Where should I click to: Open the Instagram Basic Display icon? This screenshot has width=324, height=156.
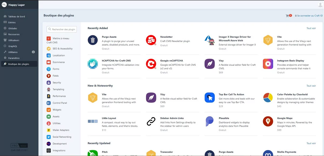point(268,64)
